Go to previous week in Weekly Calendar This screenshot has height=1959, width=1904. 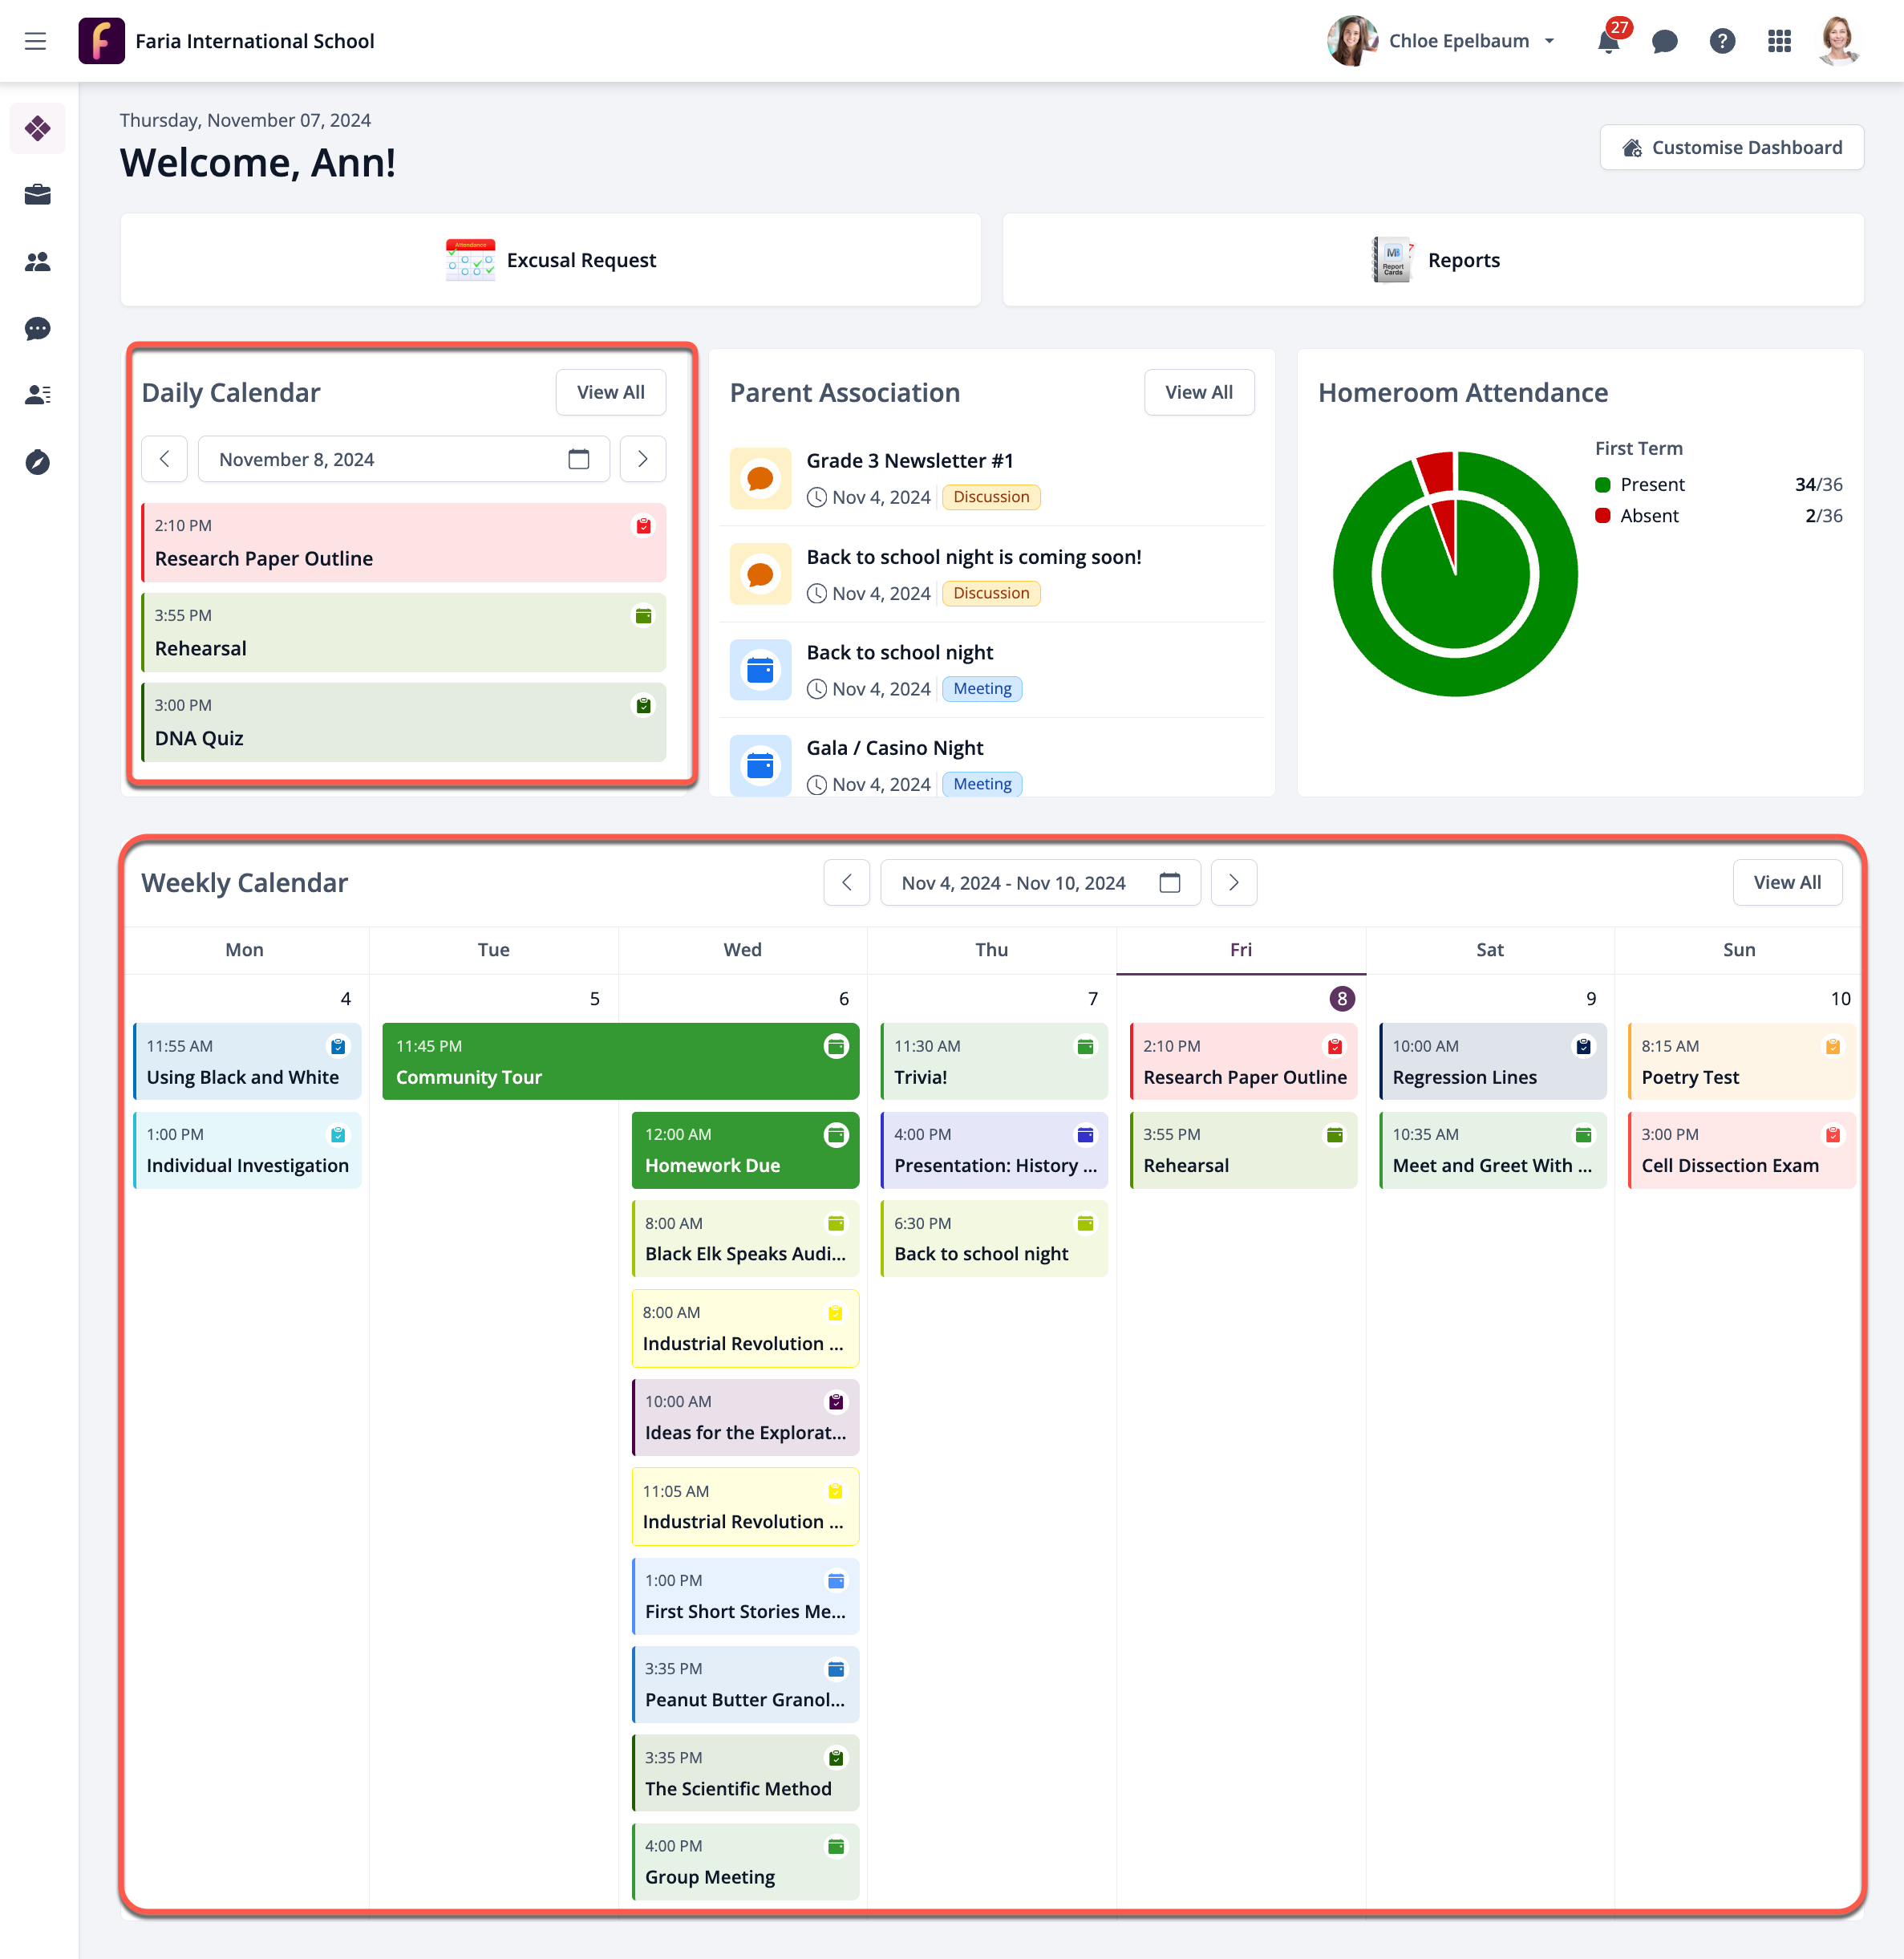click(846, 883)
